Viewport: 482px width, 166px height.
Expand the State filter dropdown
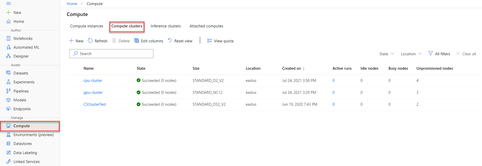click(387, 54)
